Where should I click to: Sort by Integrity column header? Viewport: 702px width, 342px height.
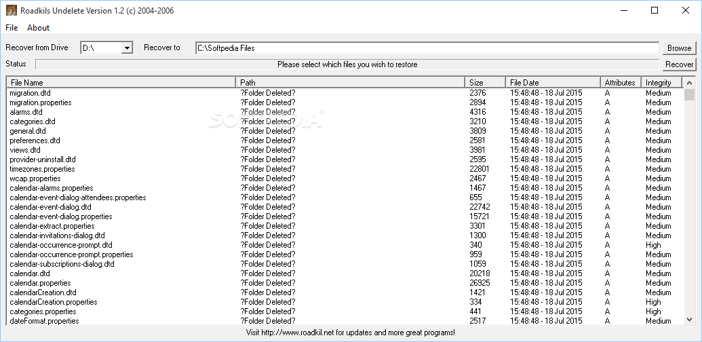(x=661, y=82)
